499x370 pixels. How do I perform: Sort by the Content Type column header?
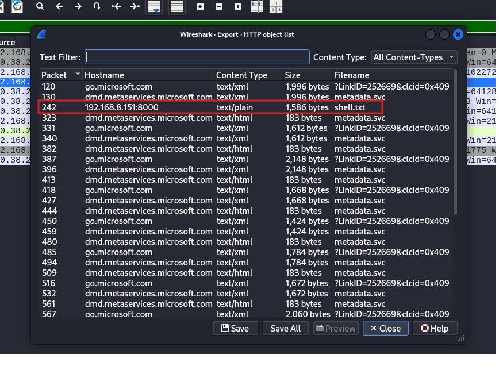pos(248,75)
